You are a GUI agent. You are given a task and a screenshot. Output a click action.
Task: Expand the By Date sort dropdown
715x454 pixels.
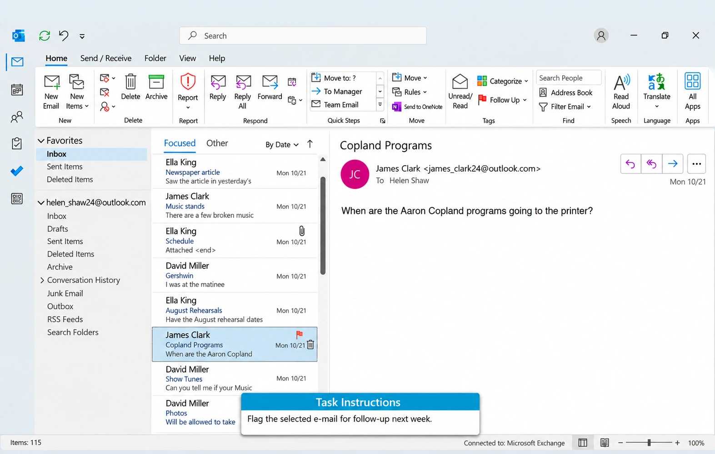click(x=282, y=144)
